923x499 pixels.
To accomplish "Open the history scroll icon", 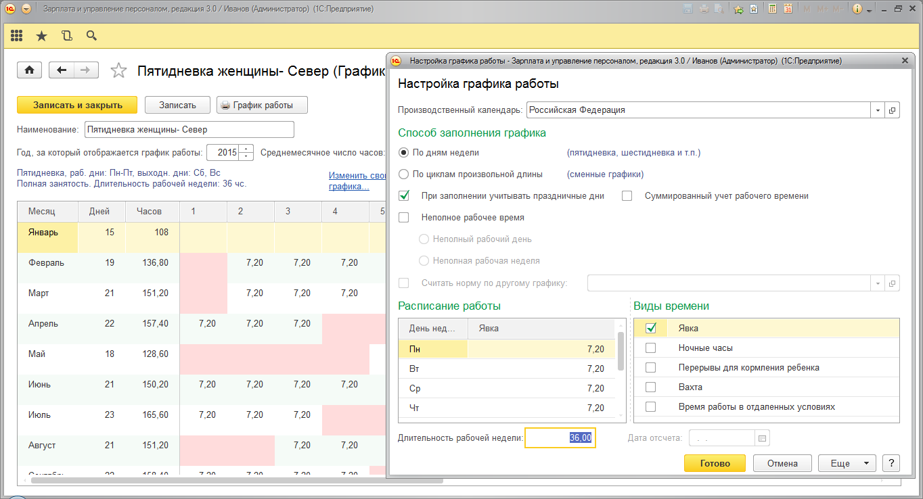I will tap(66, 36).
